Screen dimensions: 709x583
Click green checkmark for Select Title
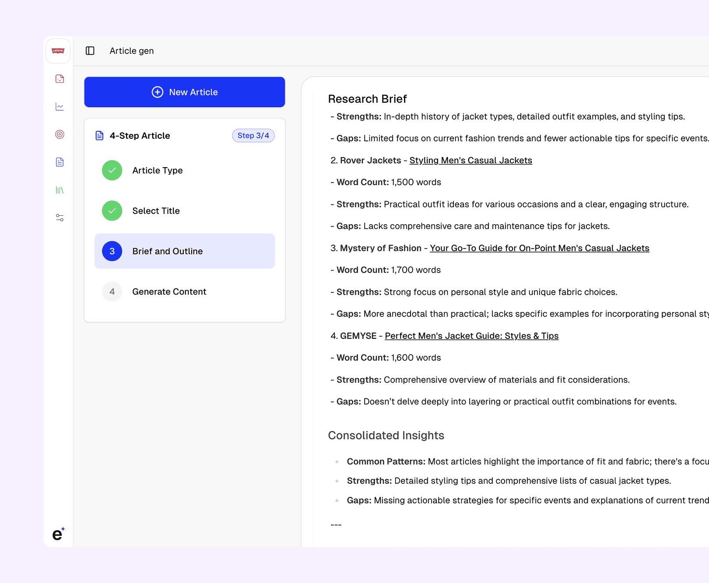(112, 211)
